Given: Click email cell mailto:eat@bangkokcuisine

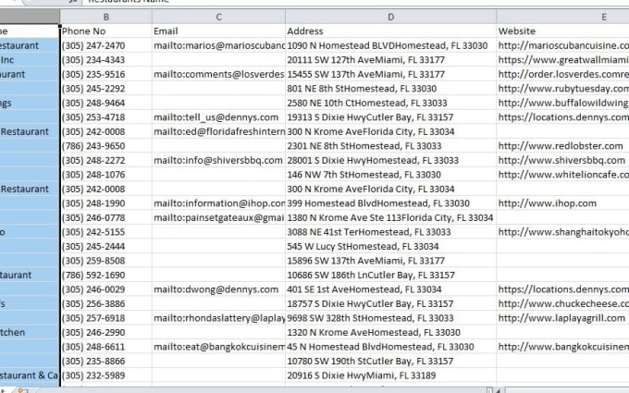Looking at the screenshot, I should 218,347.
